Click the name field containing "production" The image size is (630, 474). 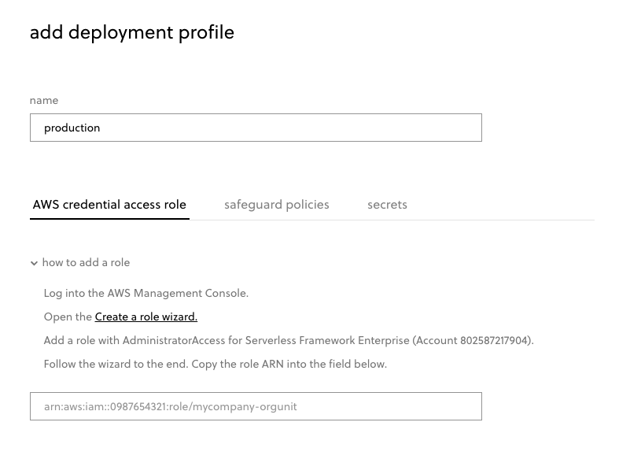click(256, 128)
